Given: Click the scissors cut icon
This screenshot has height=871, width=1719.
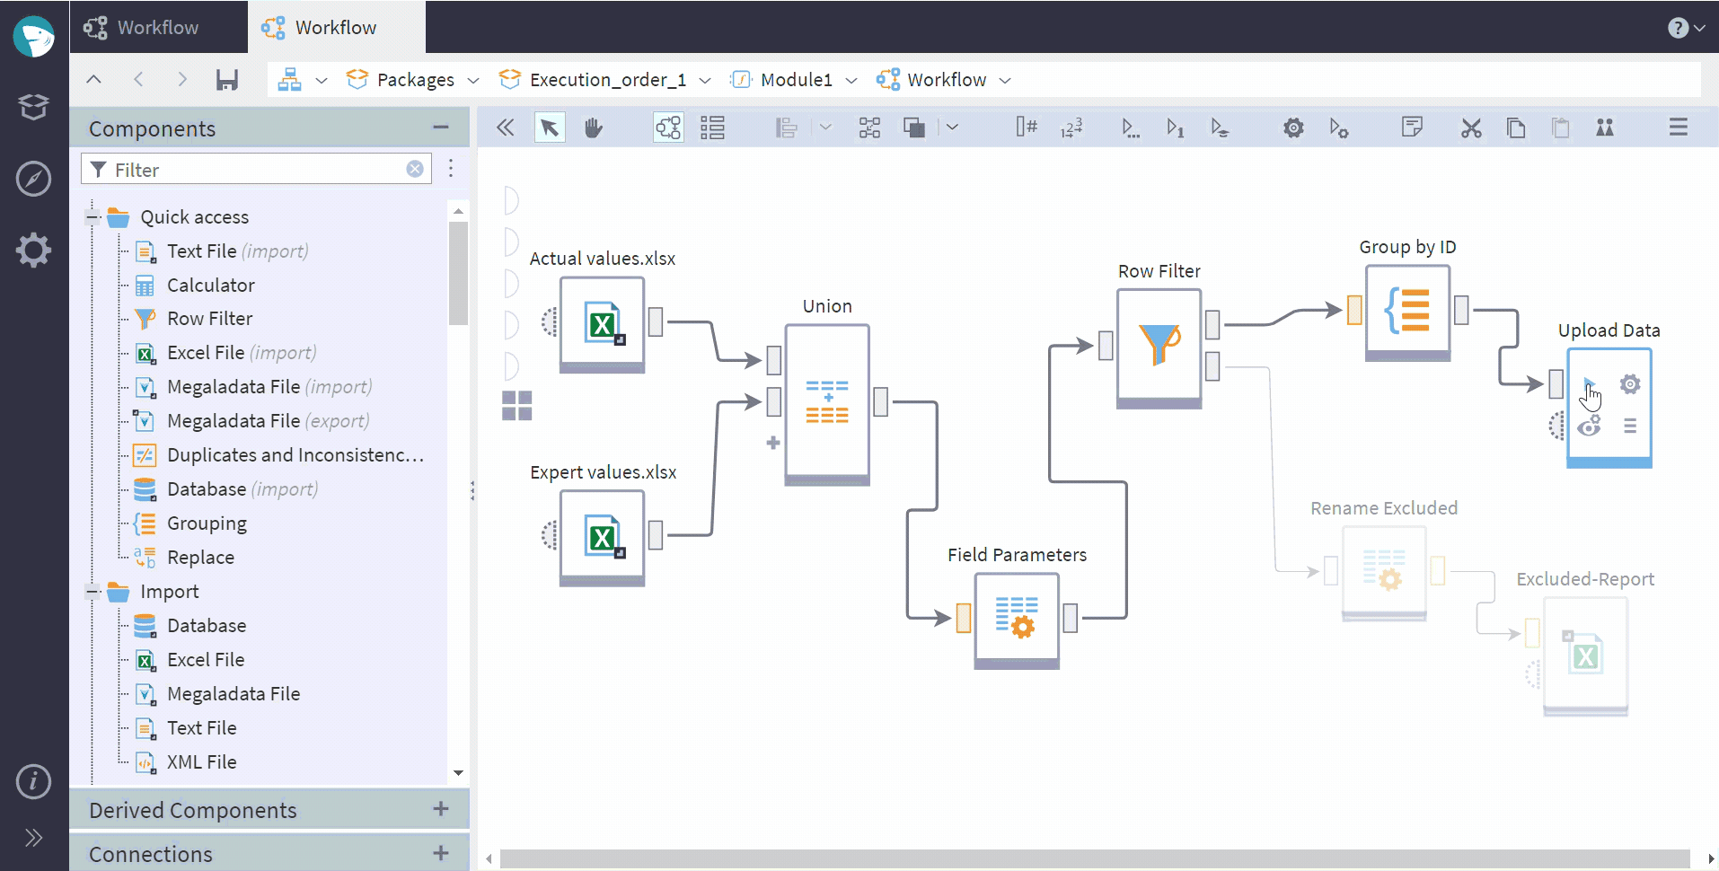Looking at the screenshot, I should [1471, 128].
